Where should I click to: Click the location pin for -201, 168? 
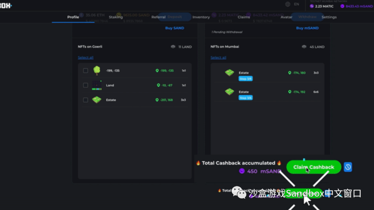pyautogui.click(x=157, y=100)
